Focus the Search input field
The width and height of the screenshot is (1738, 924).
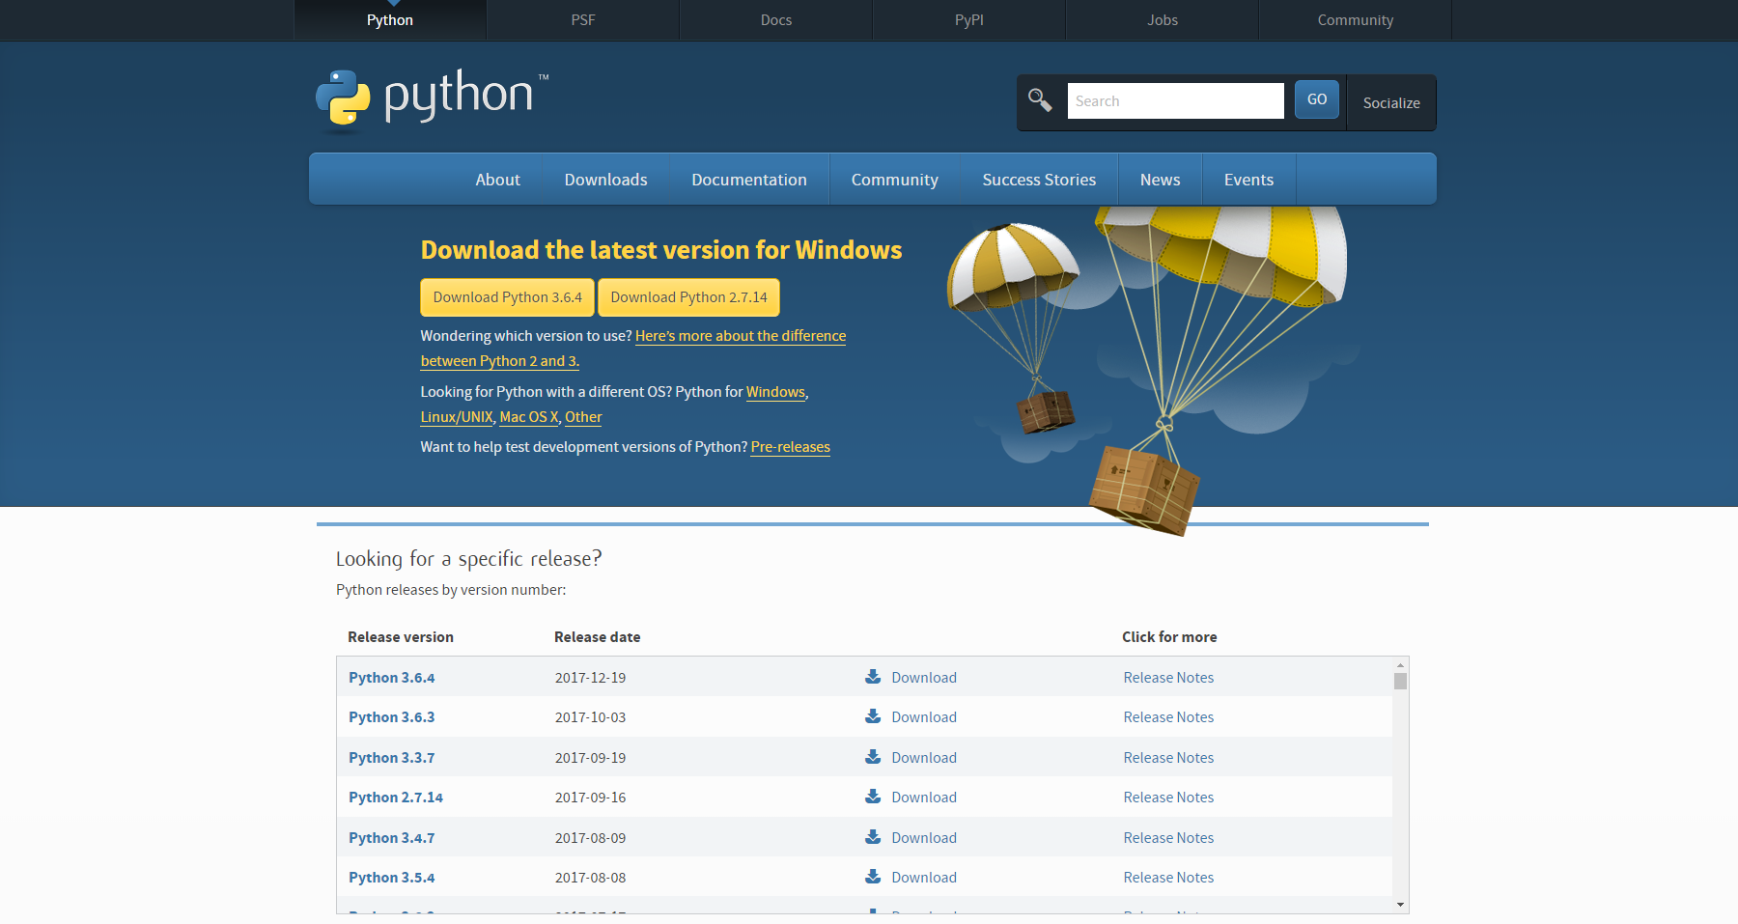1175,100
